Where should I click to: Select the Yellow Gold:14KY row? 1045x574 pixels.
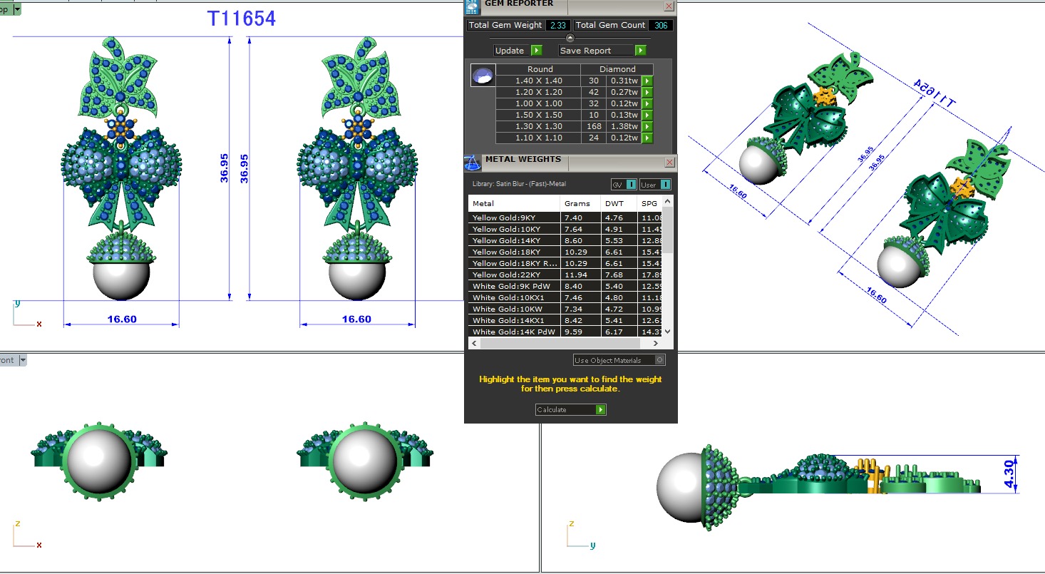coord(513,240)
